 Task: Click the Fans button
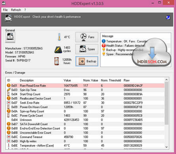point(87,37)
